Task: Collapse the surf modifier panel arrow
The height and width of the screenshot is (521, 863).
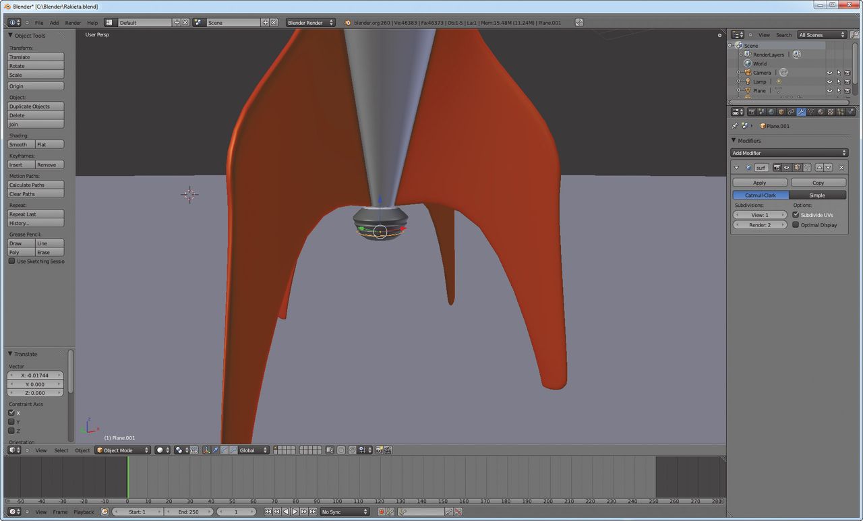Action: (x=736, y=168)
